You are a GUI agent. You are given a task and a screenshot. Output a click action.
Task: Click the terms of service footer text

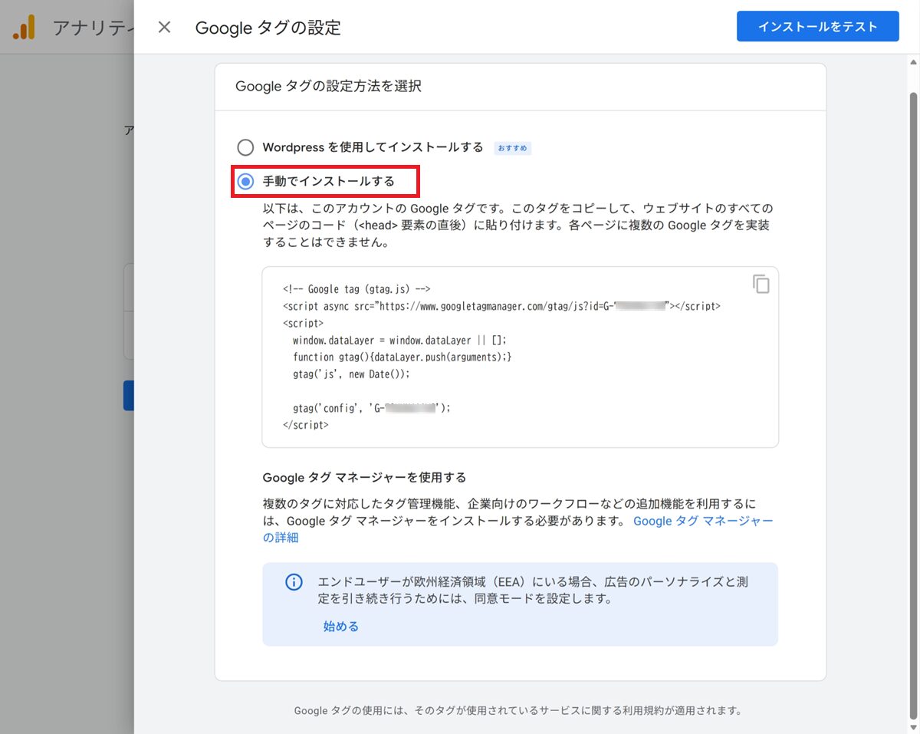click(518, 710)
